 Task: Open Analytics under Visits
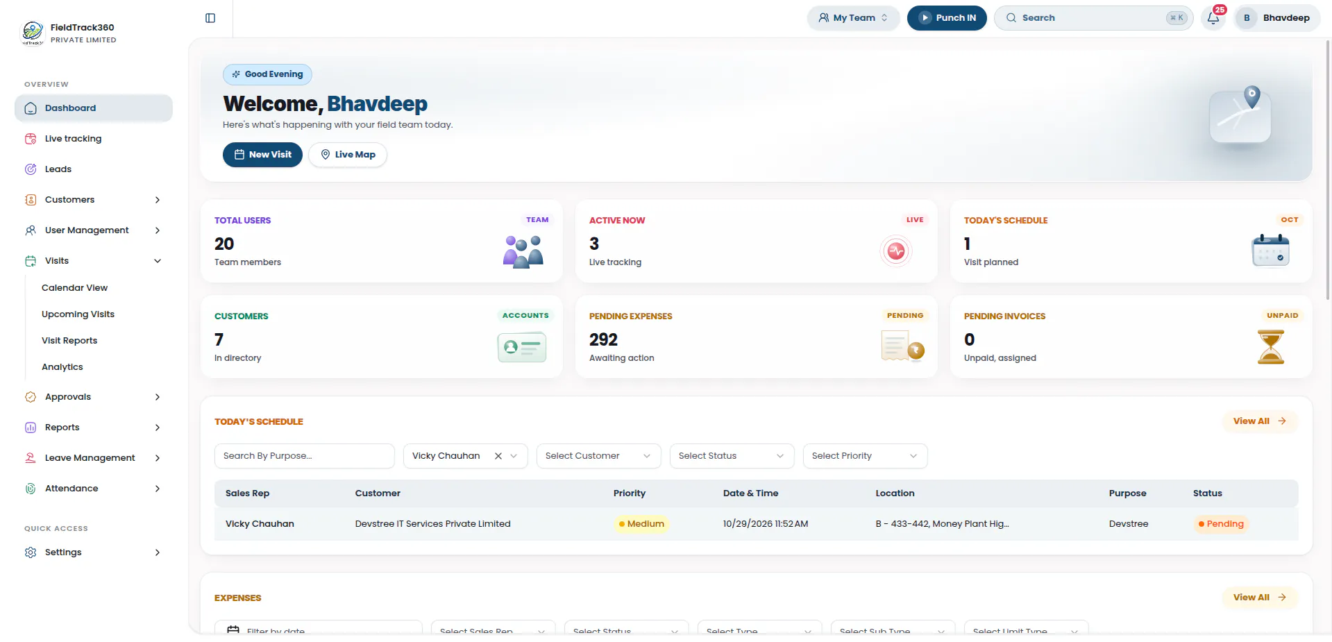(62, 367)
